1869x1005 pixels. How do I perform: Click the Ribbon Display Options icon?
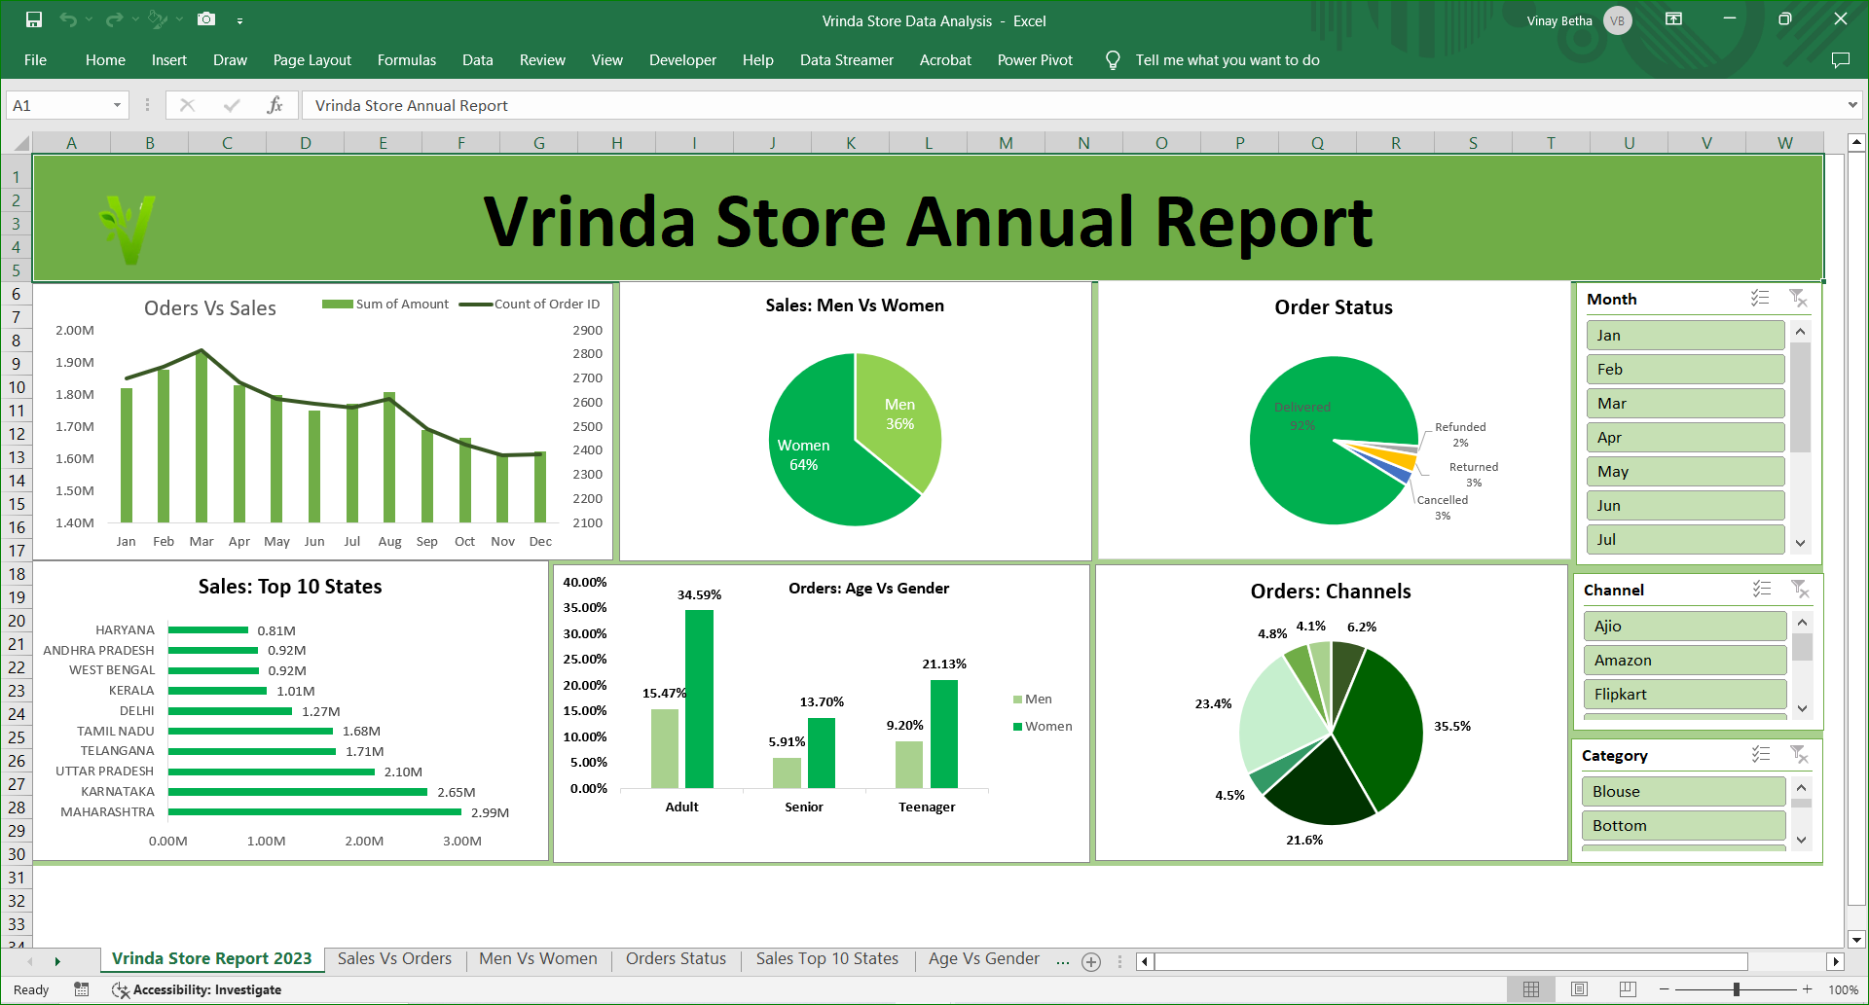coord(1673,19)
